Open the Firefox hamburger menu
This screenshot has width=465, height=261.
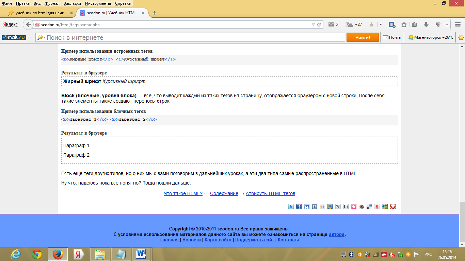pyautogui.click(x=458, y=24)
